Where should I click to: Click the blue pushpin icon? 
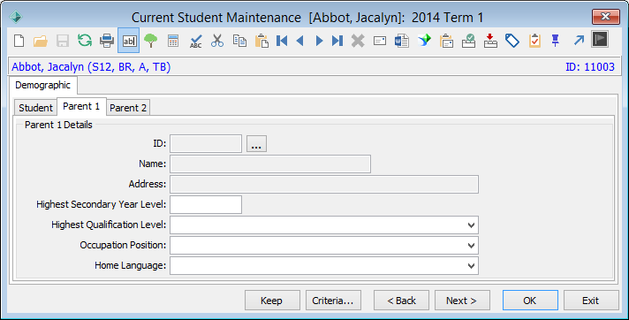coord(555,41)
